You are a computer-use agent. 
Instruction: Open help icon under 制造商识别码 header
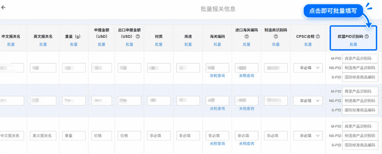click(x=276, y=36)
